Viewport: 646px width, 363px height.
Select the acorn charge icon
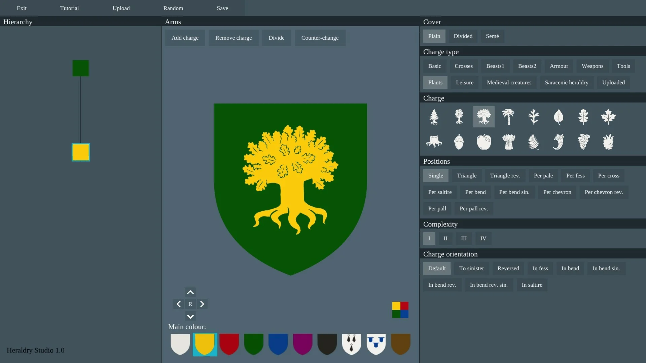459,142
